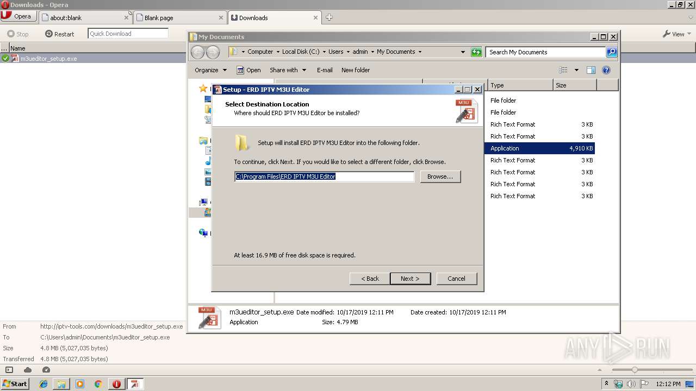Click Users in the address breadcrumb
The height and width of the screenshot is (391, 696).
[x=335, y=52]
